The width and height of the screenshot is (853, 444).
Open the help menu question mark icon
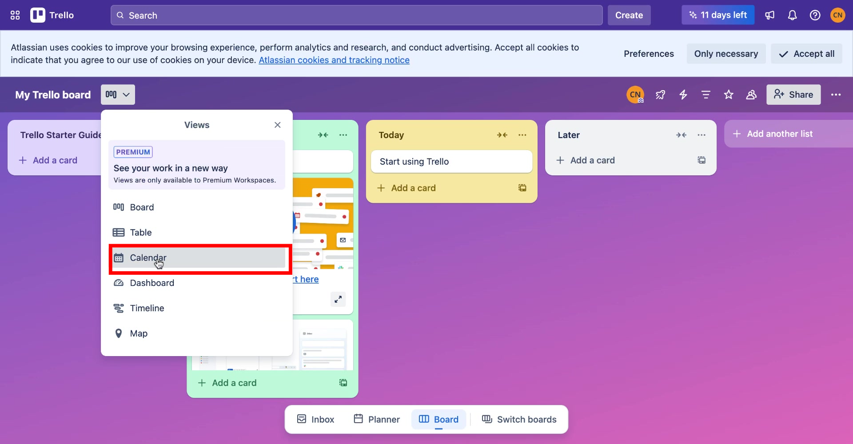click(815, 15)
